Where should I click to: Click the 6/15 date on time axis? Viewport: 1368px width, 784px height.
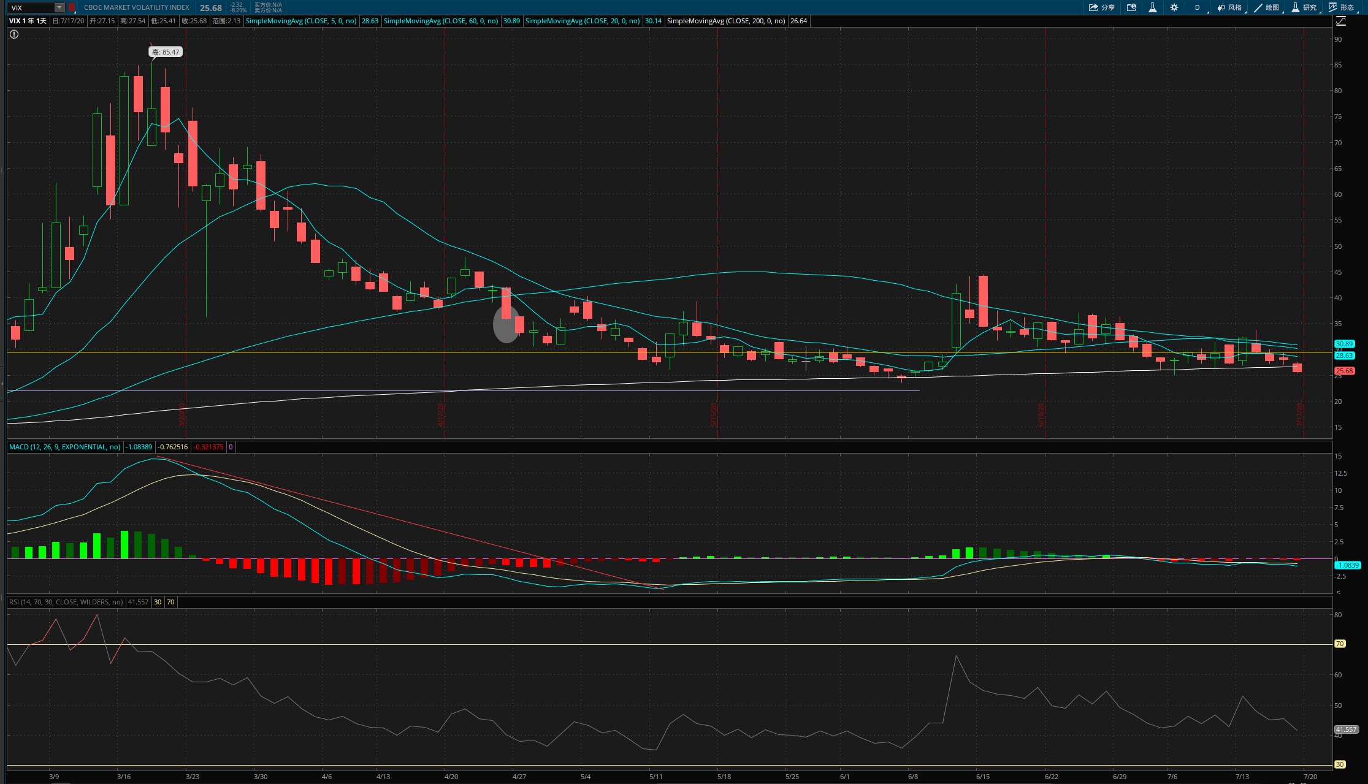[x=982, y=777]
